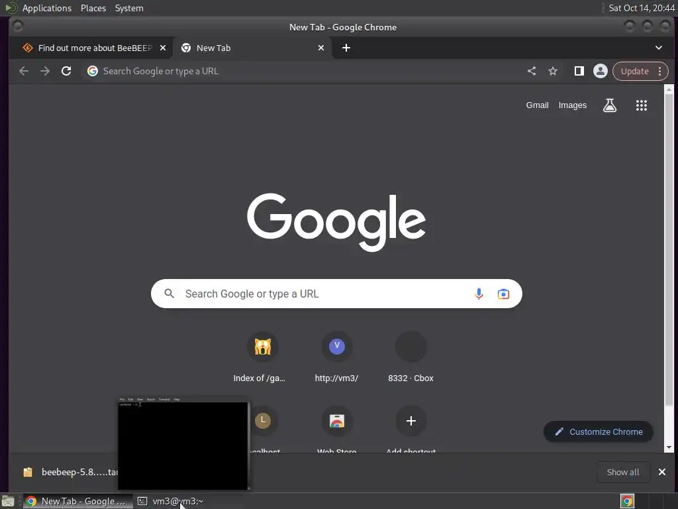Screen dimensions: 678x509
Task: Share this page icon in address bar
Action: (x=532, y=71)
